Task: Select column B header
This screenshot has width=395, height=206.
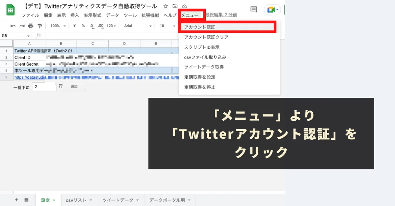Action: coord(61,44)
